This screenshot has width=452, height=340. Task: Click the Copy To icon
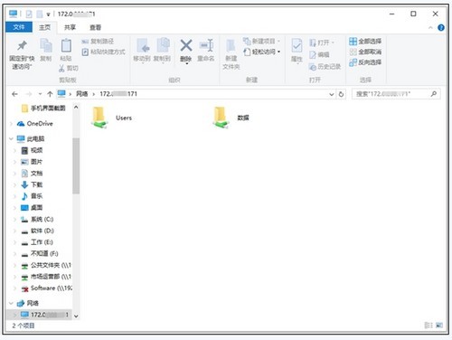pyautogui.click(x=163, y=45)
